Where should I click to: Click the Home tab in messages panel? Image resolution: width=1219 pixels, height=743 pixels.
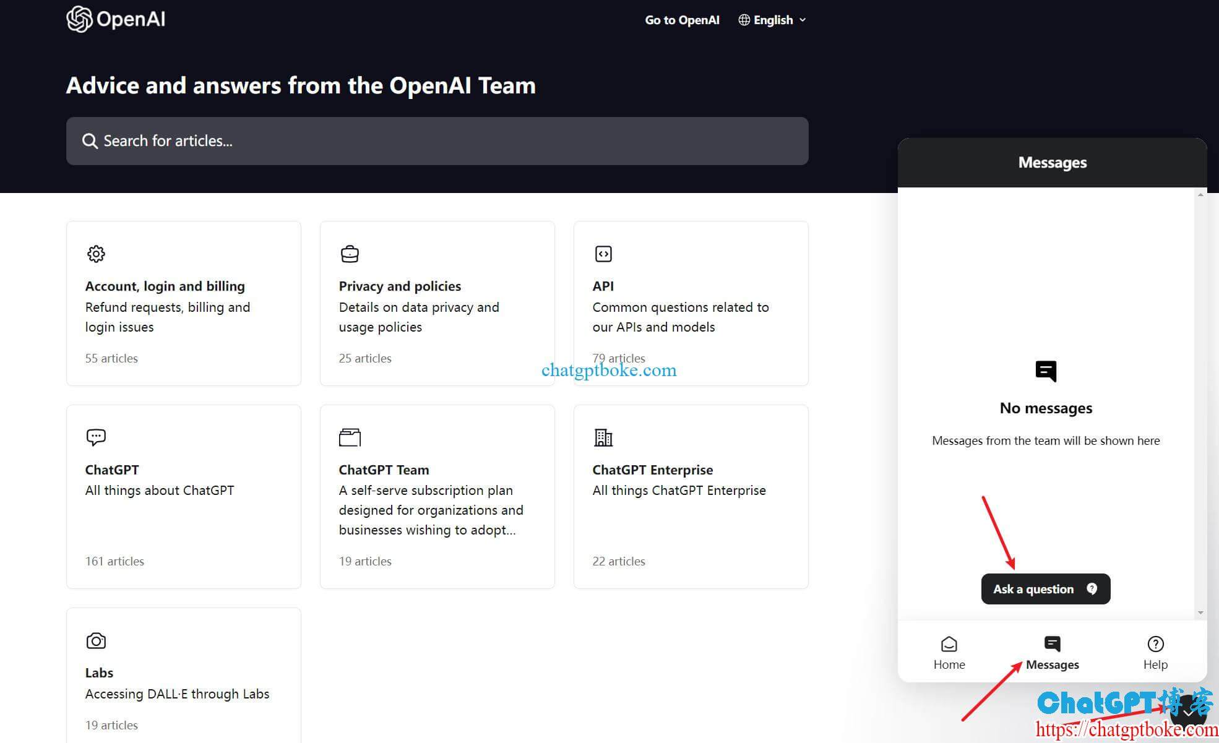click(x=949, y=653)
